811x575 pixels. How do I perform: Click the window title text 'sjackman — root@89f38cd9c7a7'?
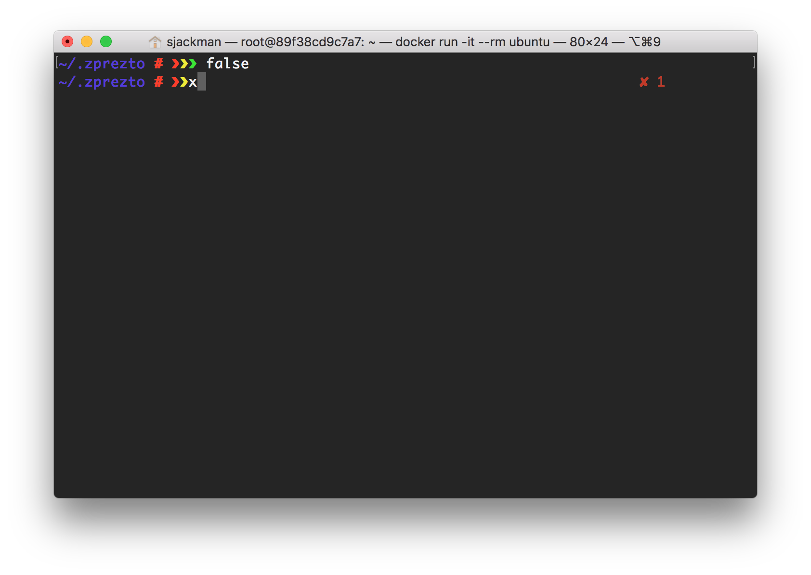pos(263,42)
